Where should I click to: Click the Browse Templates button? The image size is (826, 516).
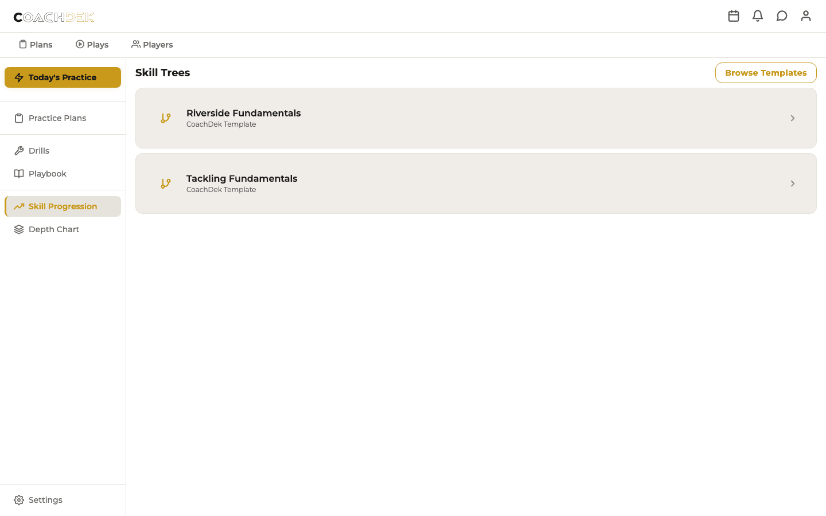(x=765, y=73)
